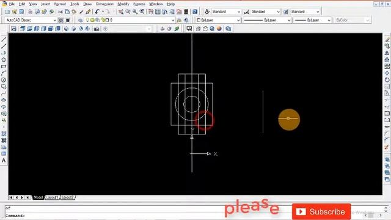The width and height of the screenshot is (391, 220).
Task: Open the Draw menu
Action: (87, 4)
